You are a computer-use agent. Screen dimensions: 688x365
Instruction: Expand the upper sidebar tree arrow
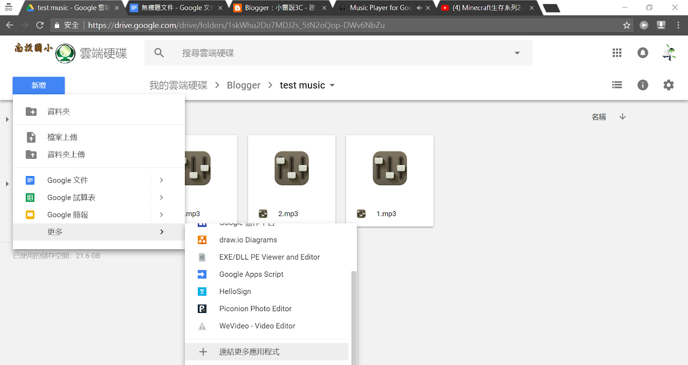pyautogui.click(x=7, y=119)
